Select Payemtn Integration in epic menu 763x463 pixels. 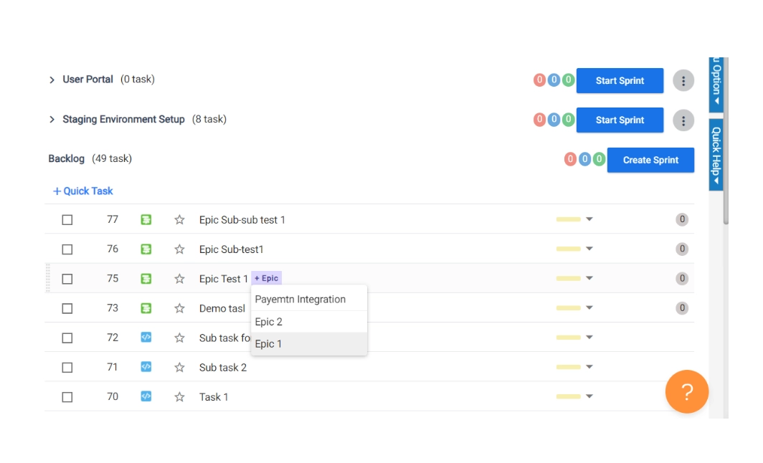point(300,300)
